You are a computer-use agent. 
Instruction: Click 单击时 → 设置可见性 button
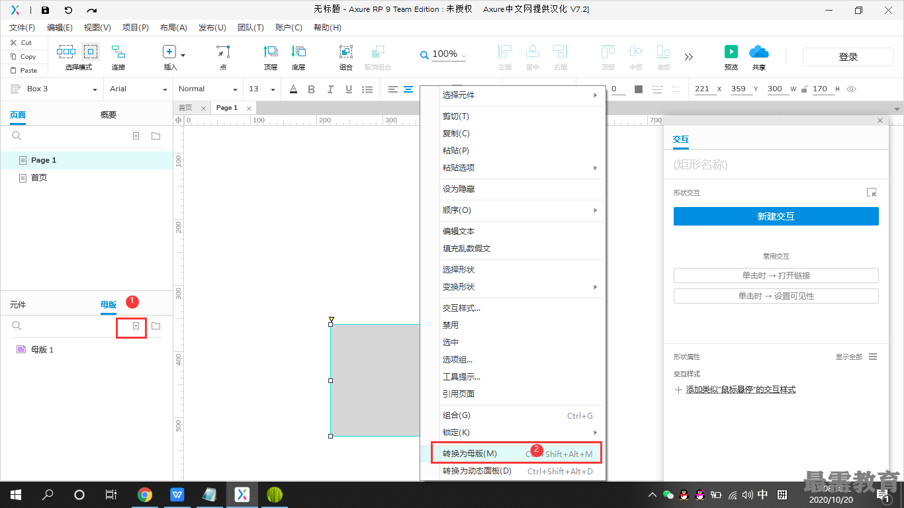776,296
